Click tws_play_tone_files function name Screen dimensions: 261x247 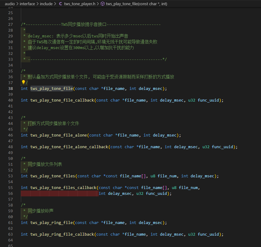(53, 176)
